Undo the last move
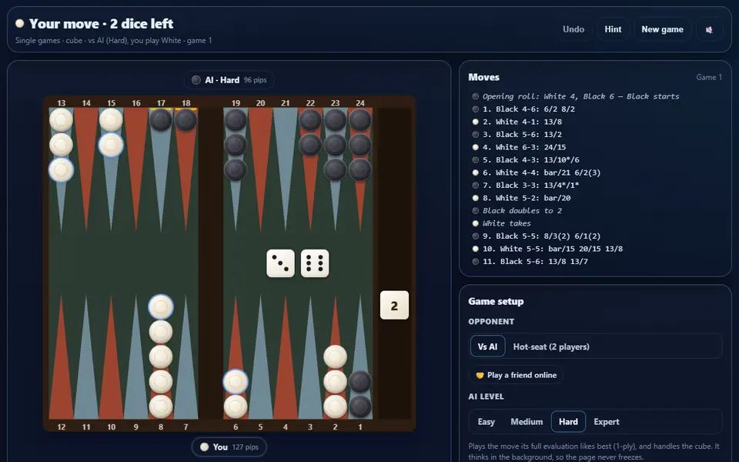Image resolution: width=739 pixels, height=462 pixels. pos(573,29)
